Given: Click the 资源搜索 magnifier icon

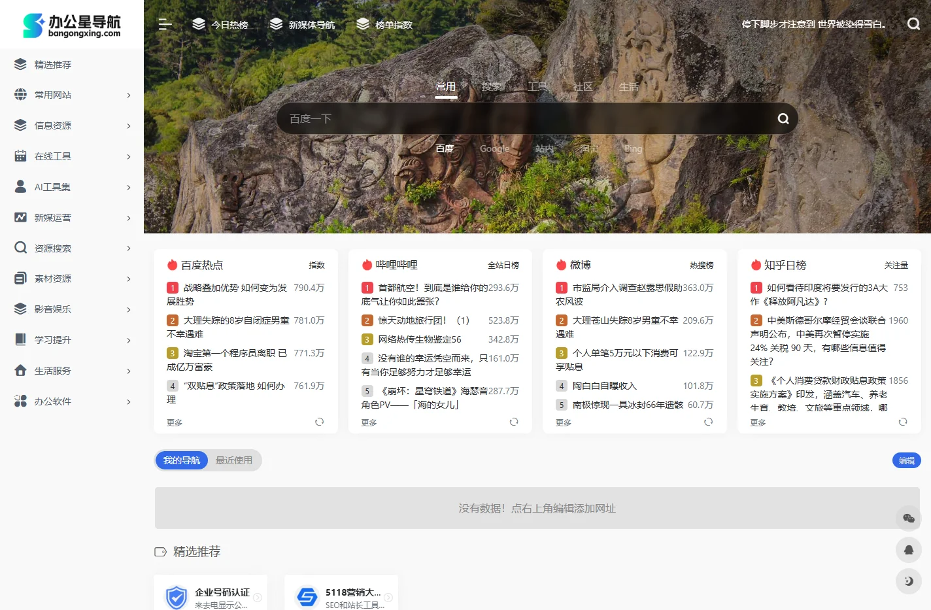Looking at the screenshot, I should click(x=20, y=248).
